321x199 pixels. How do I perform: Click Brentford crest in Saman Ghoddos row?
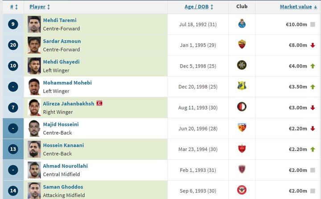[242, 190]
